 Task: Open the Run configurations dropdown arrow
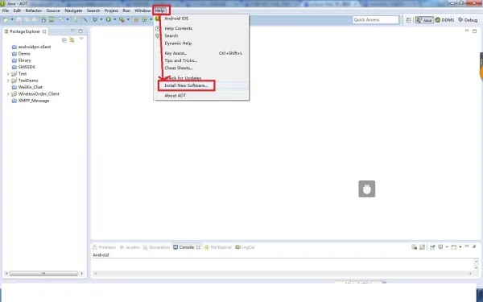[x=114, y=19]
